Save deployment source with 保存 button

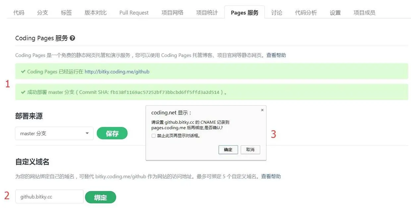pyautogui.click(x=112, y=133)
